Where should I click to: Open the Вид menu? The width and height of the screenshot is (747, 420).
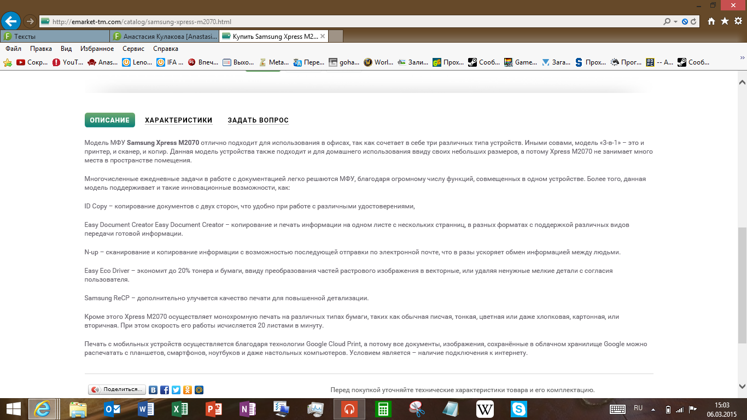click(x=66, y=49)
